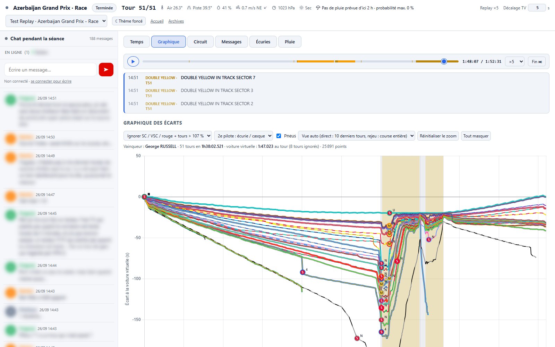Click the track temperature icon
Viewport: 555px width, 347px height.
(189, 8)
